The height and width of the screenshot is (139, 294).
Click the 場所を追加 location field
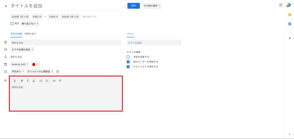point(66,43)
